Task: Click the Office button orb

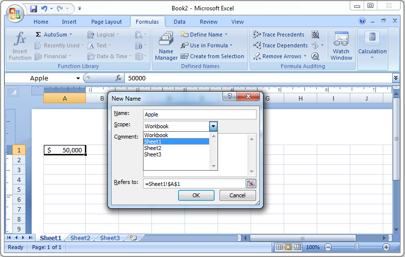Action: 15,14
